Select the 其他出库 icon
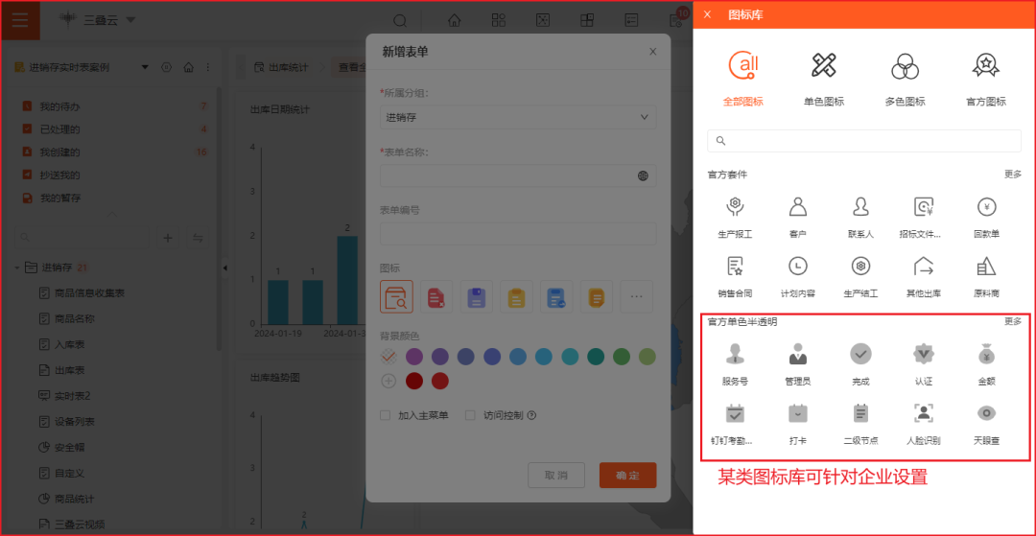1036x536 pixels. click(x=923, y=266)
